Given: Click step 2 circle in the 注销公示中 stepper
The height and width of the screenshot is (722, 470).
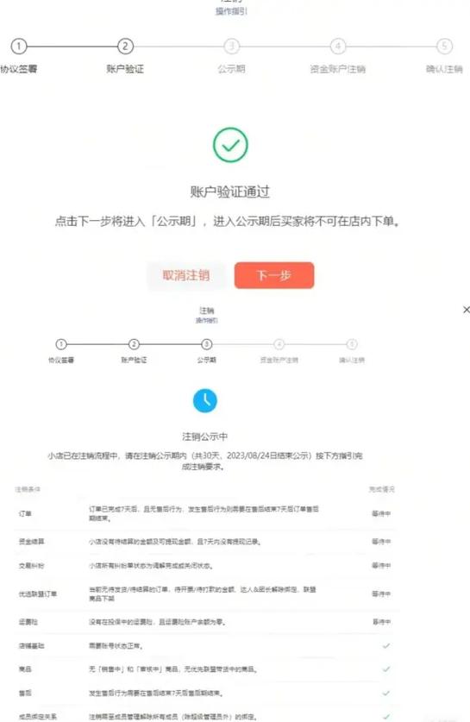Looking at the screenshot, I should click(x=134, y=344).
